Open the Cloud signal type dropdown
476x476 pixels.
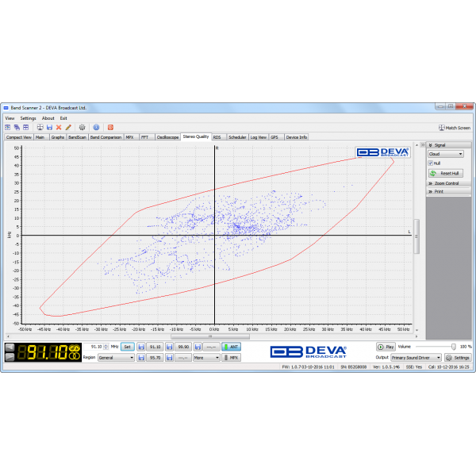coord(446,154)
